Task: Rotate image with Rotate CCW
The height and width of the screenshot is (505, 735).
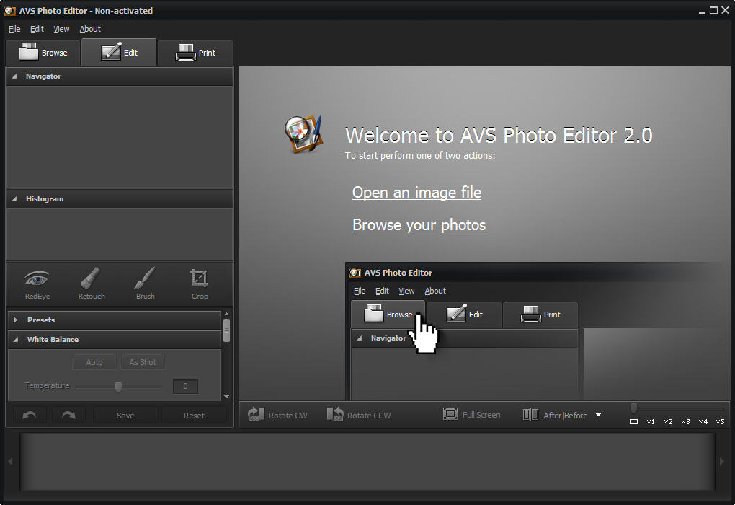Action: click(x=359, y=415)
